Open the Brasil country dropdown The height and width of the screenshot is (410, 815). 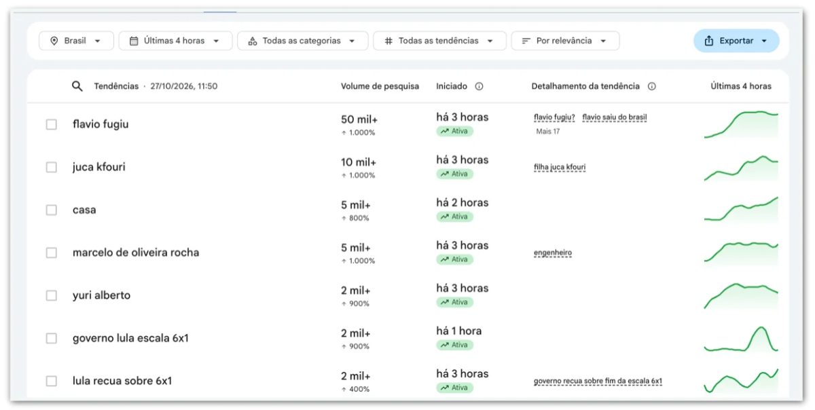(76, 41)
